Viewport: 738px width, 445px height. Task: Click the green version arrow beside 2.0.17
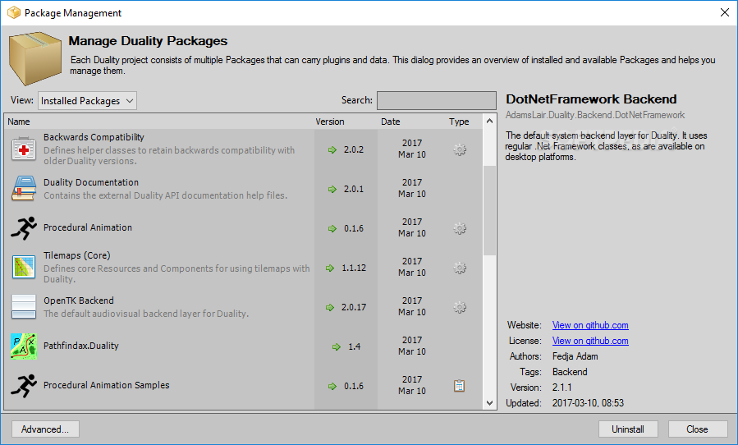click(x=330, y=308)
